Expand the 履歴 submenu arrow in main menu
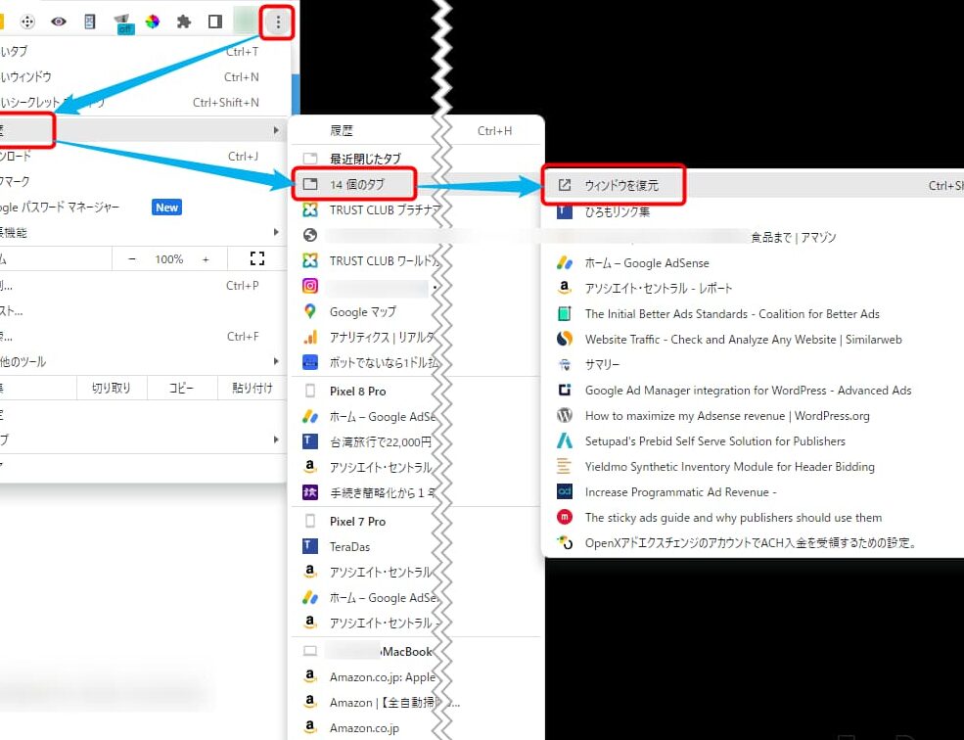 pyautogui.click(x=276, y=130)
